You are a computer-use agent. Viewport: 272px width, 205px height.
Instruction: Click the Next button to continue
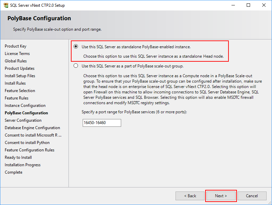coord(221,196)
